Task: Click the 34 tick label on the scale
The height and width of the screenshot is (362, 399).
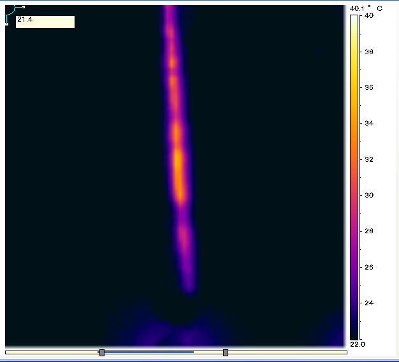Action: coord(368,123)
